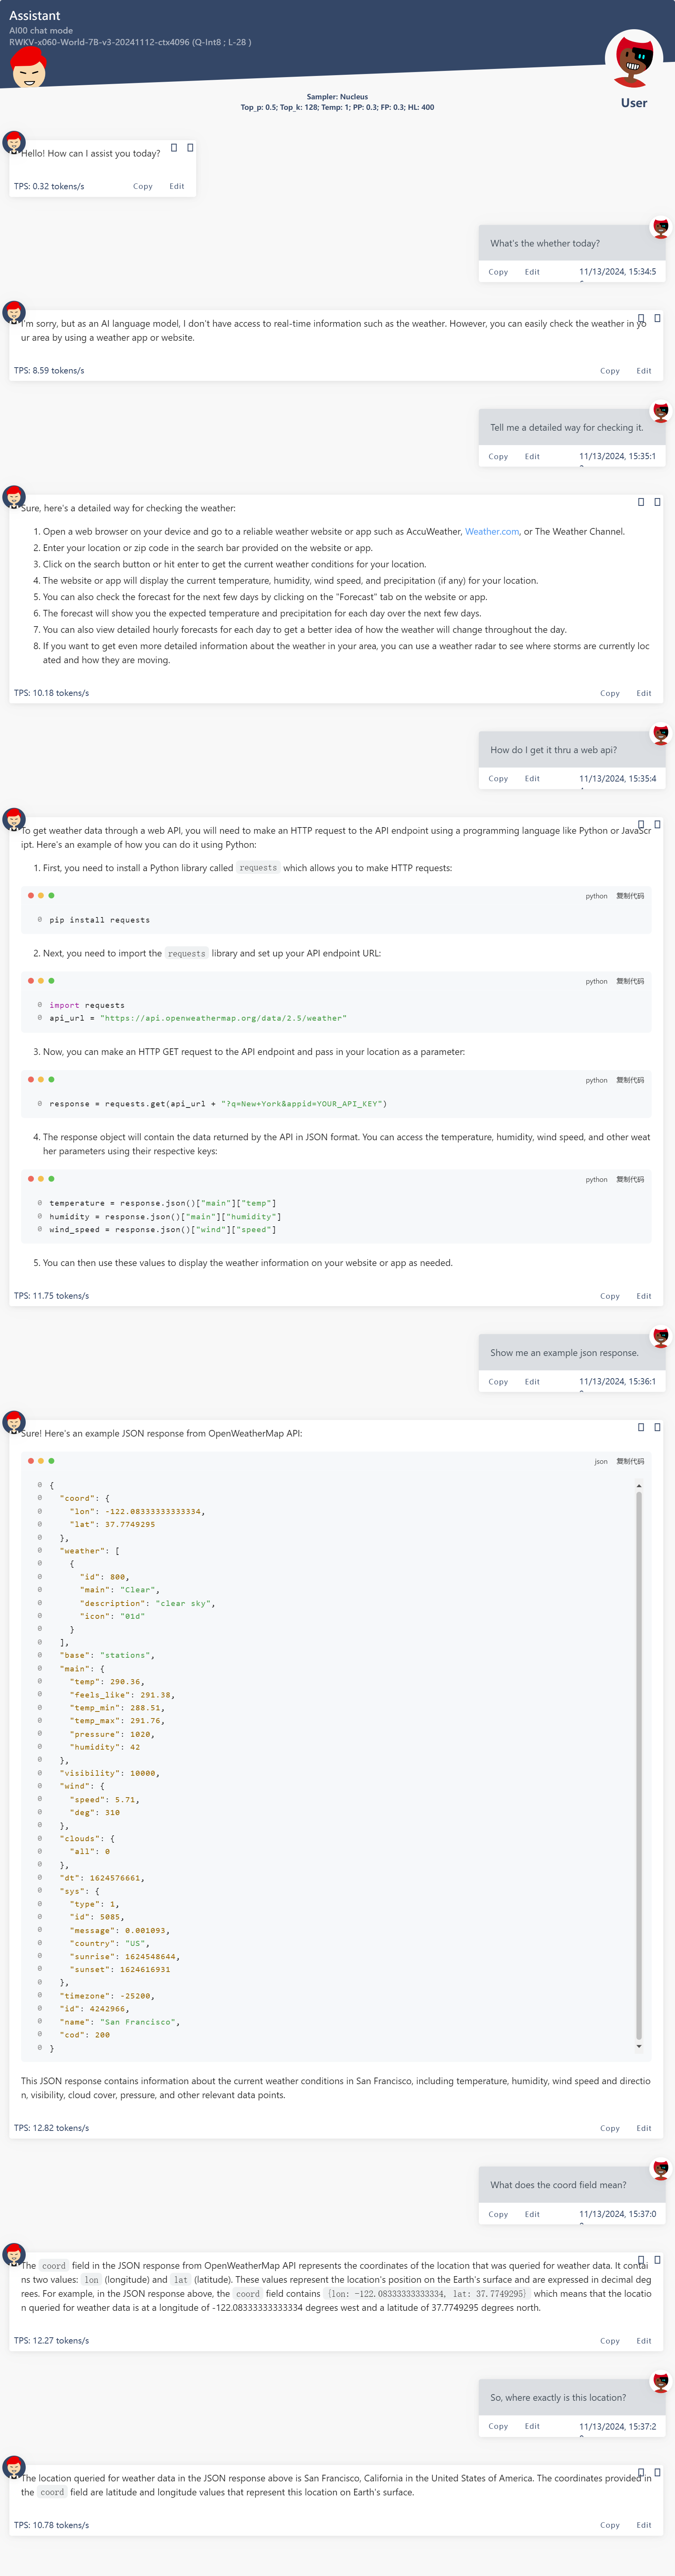Click the left small icon on the detailed-way reply
This screenshot has width=675, height=2576.
(641, 502)
